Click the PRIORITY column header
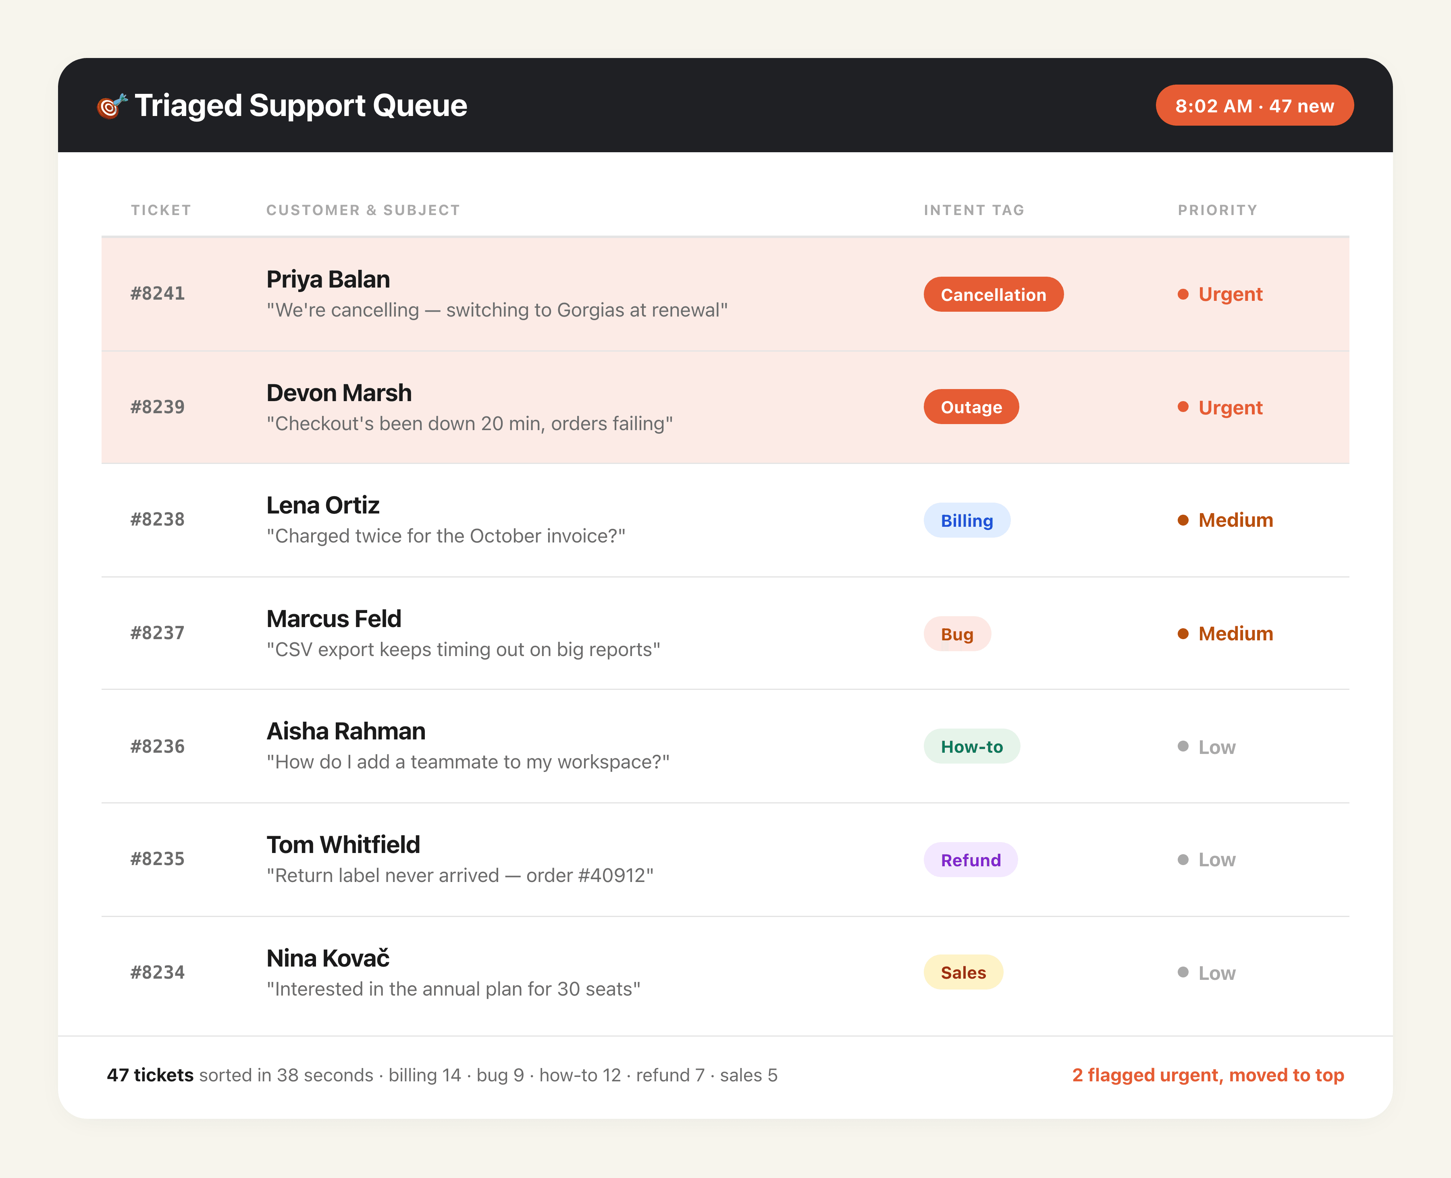This screenshot has width=1451, height=1178. (1217, 210)
